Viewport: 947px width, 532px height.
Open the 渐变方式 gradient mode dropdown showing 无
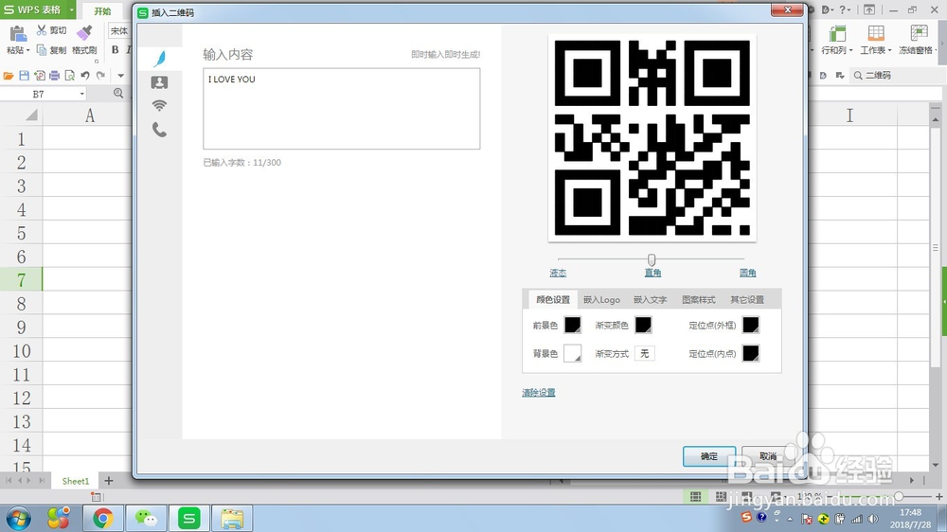644,354
